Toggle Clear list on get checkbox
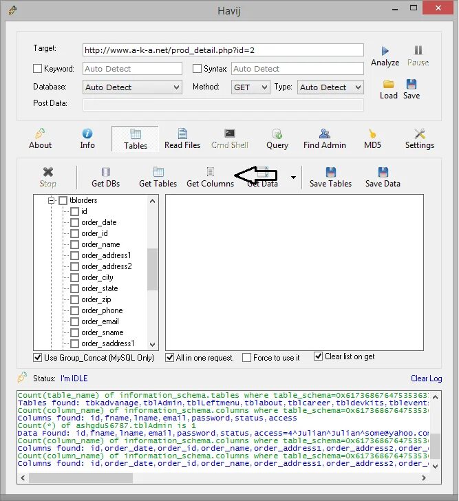This screenshot has width=459, height=501. pyautogui.click(x=318, y=356)
